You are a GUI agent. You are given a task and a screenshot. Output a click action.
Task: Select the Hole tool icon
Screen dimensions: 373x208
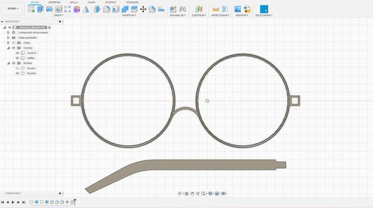coord(59,9)
